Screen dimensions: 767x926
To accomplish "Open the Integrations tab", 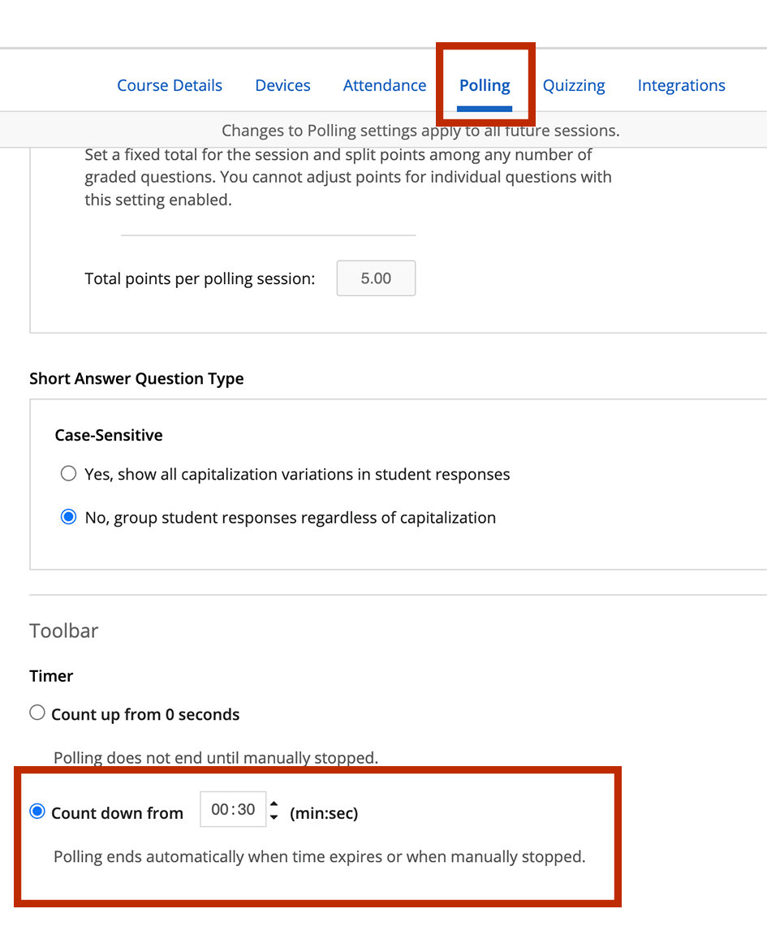I will click(682, 86).
